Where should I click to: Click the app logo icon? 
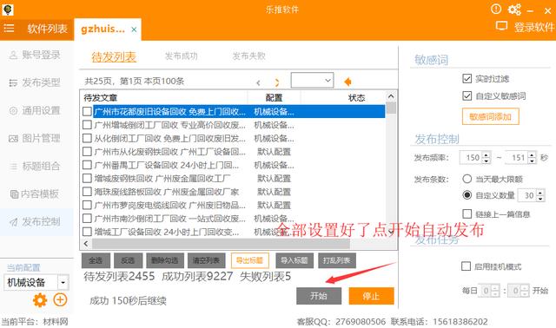(8, 10)
